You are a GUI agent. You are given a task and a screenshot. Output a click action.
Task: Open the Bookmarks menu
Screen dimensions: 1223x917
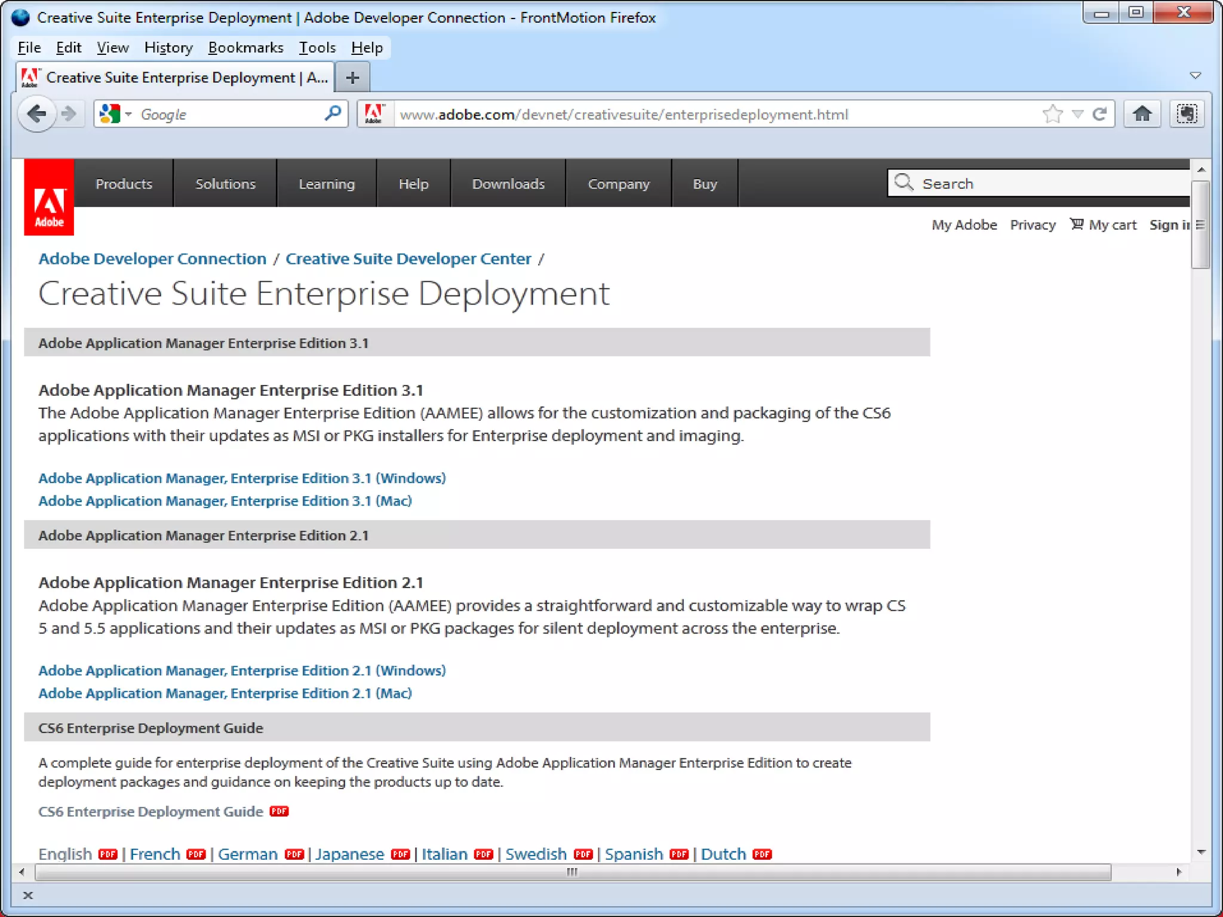pos(245,48)
